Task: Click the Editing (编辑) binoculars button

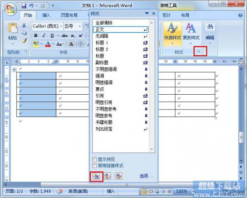Action: pos(210,34)
